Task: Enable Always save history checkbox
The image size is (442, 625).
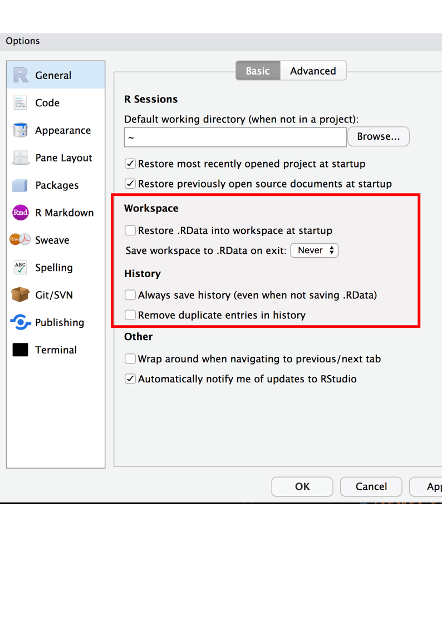Action: (x=130, y=294)
